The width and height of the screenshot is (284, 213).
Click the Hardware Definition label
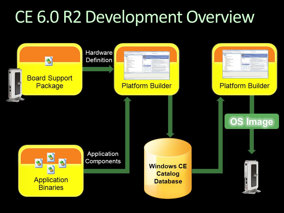(x=99, y=56)
